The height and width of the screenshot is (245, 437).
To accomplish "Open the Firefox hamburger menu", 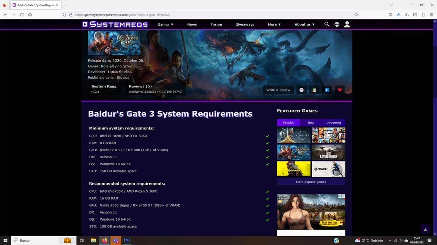I will pos(432,15).
